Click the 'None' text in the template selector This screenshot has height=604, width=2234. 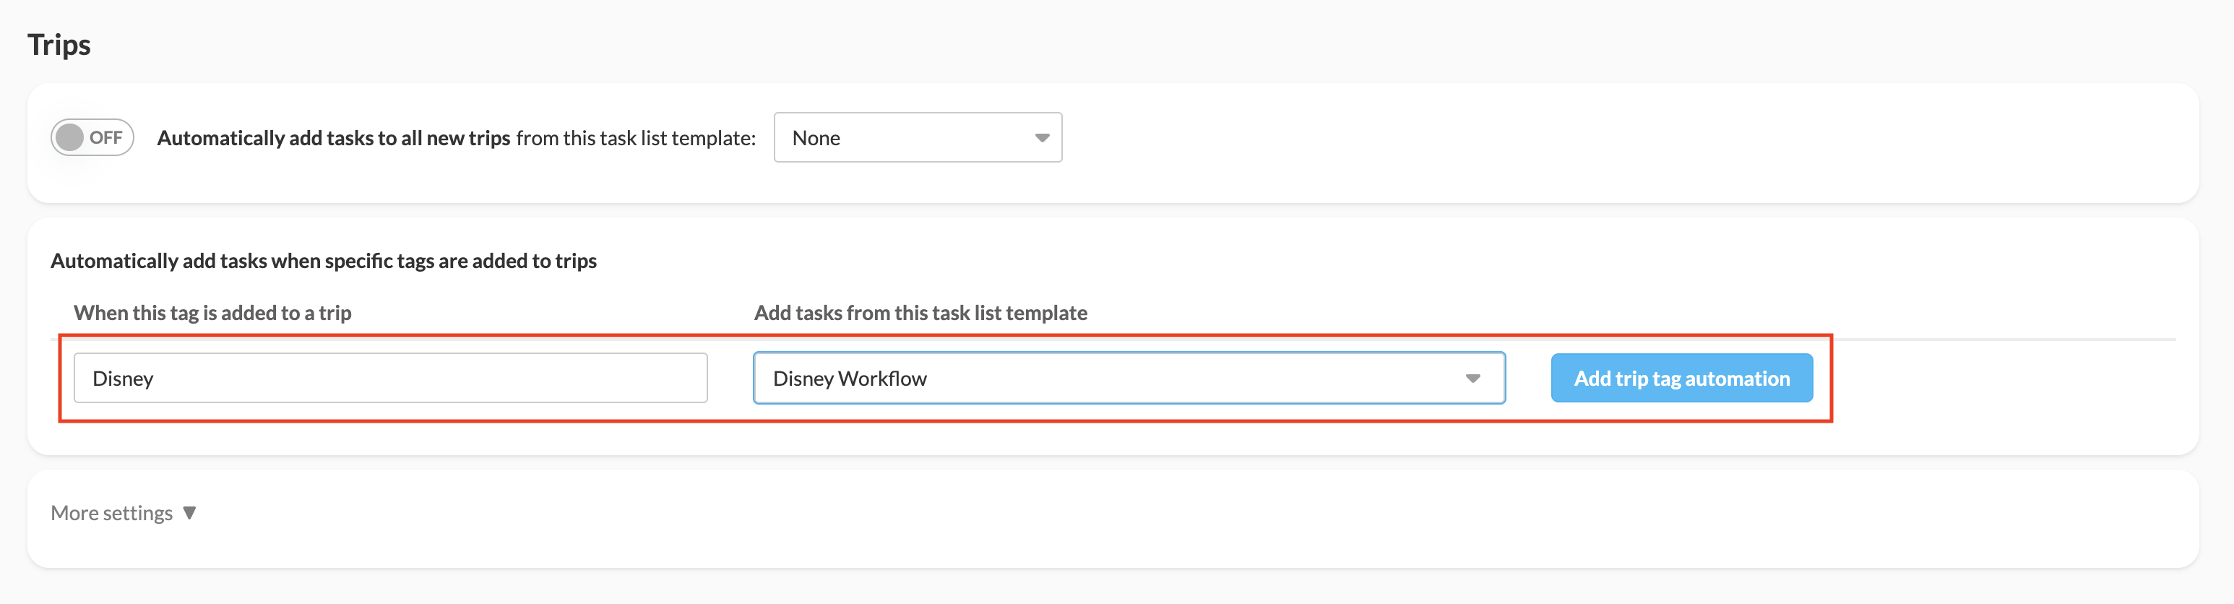[816, 138]
